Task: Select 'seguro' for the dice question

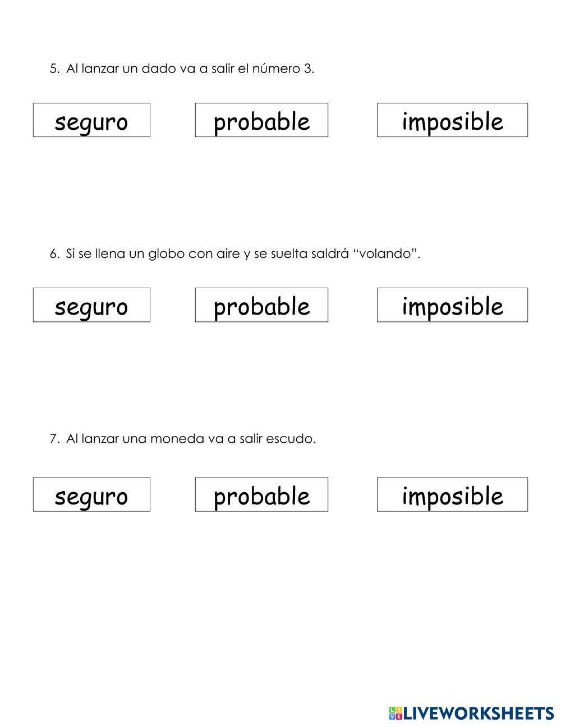Action: (91, 120)
